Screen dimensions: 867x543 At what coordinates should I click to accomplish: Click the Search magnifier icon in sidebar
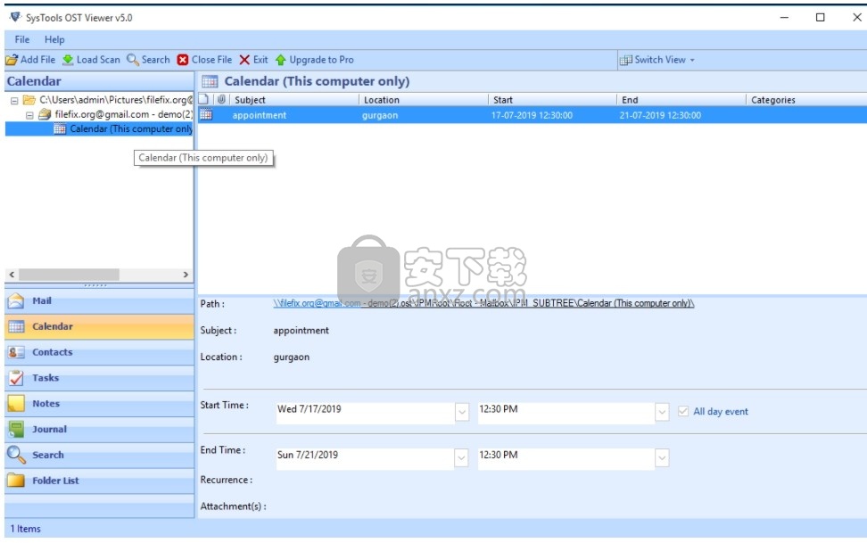(16, 455)
